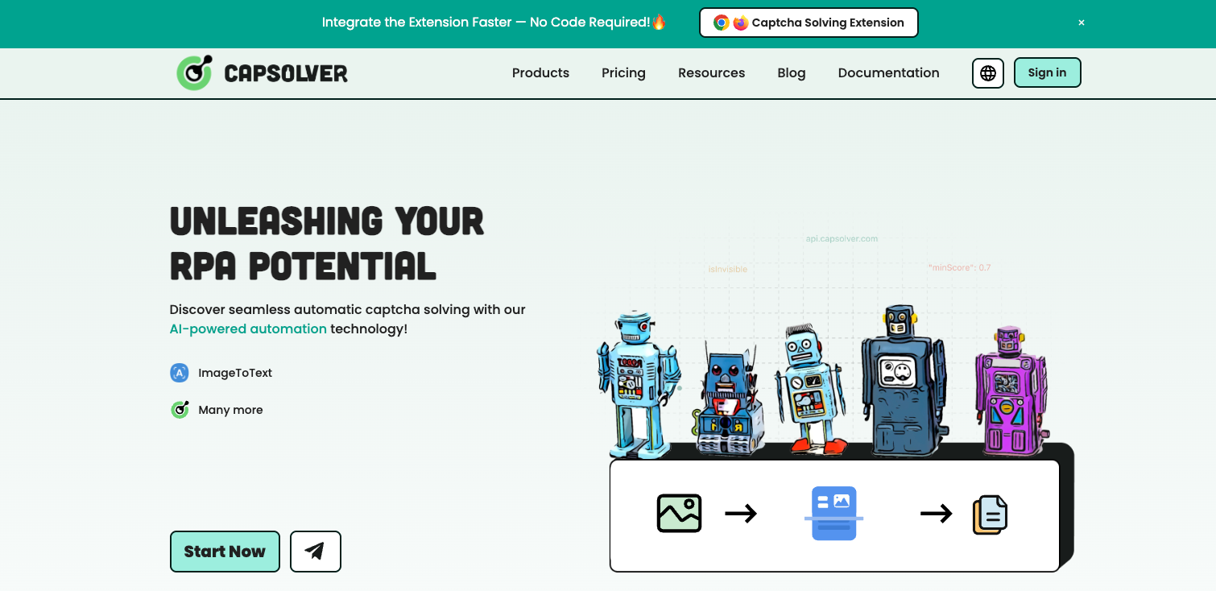
Task: Expand the Resources menu
Action: [x=711, y=73]
